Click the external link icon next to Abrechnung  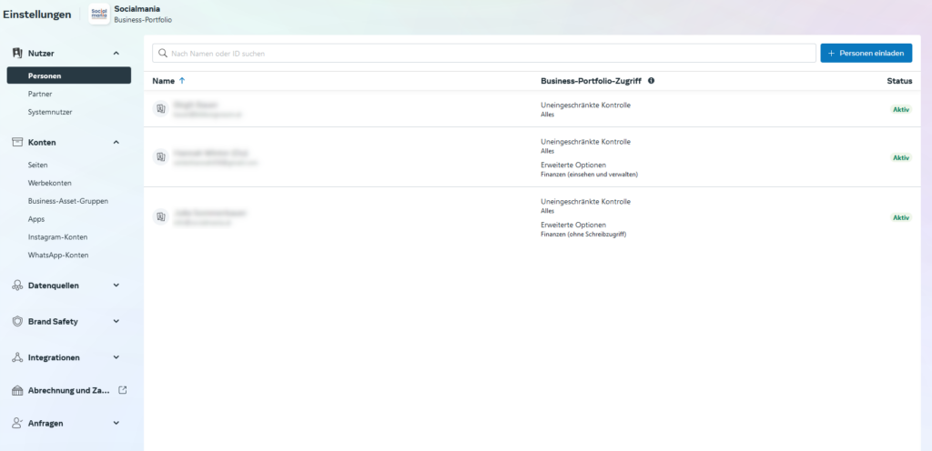pyautogui.click(x=123, y=390)
